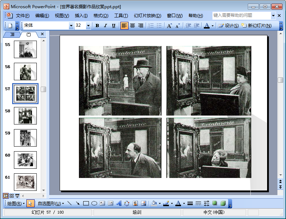Image resolution: width=286 pixels, height=219 pixels.
Task: Open the font name dropdown (宋体)
Action: point(71,26)
